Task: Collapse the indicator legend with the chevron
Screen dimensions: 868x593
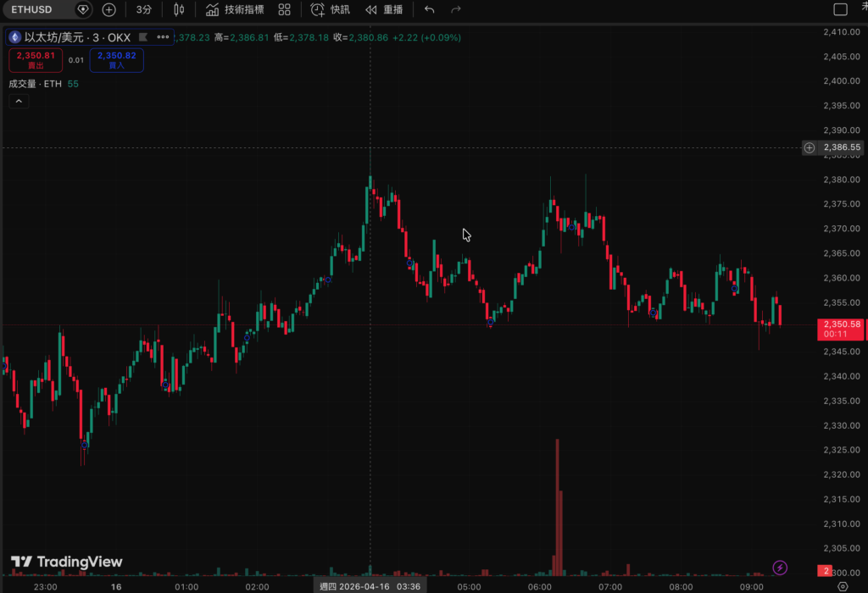Action: (19, 101)
